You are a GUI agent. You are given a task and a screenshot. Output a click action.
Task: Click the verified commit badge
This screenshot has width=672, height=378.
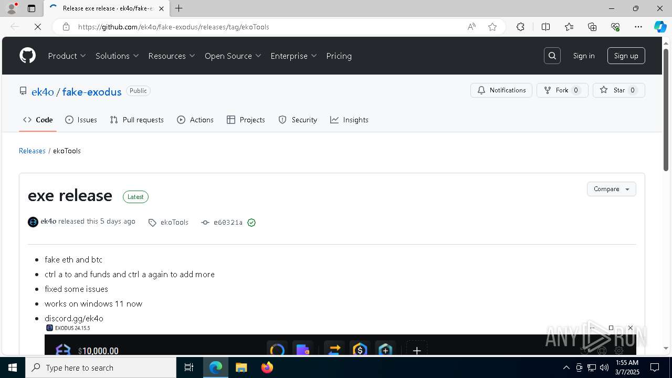click(251, 223)
